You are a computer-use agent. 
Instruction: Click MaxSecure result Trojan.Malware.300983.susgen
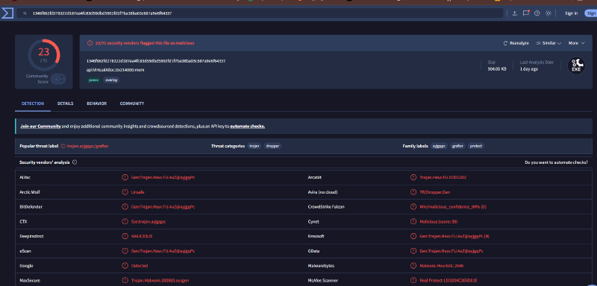coord(160,281)
